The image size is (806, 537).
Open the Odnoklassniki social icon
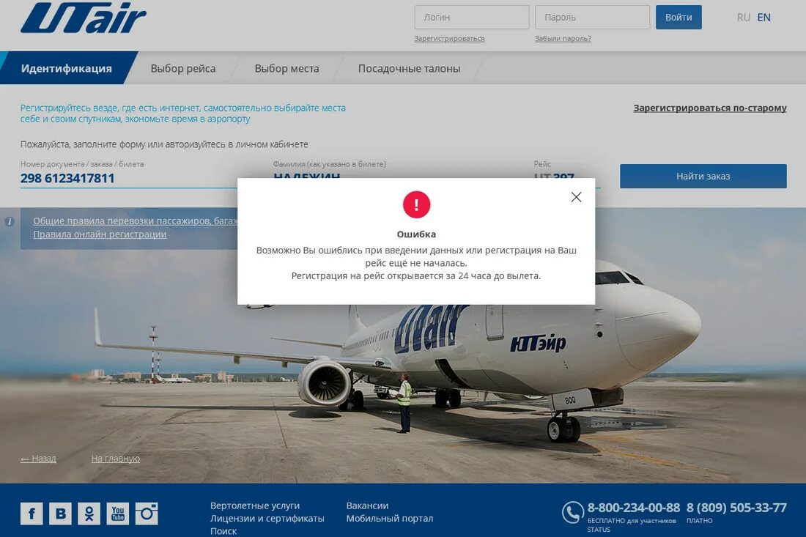[x=89, y=514]
